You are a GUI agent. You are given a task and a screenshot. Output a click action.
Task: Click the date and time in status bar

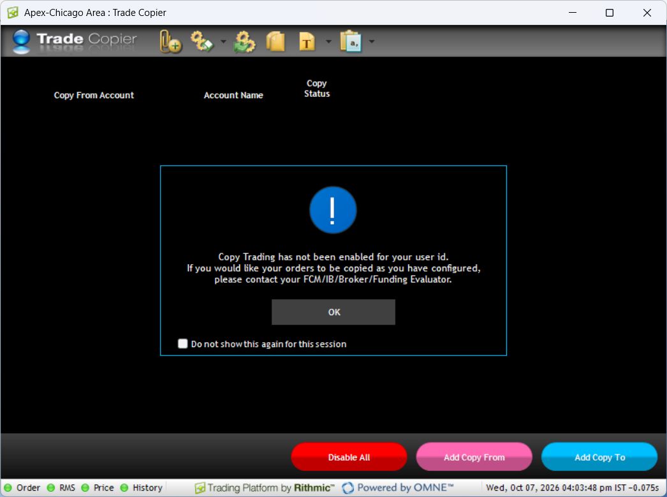coord(572,487)
